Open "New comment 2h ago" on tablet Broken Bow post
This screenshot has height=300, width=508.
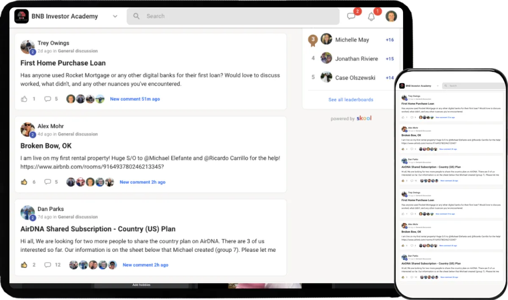click(x=143, y=182)
